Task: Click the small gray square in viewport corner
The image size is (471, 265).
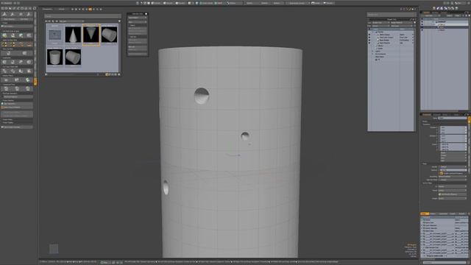Action: (54, 249)
